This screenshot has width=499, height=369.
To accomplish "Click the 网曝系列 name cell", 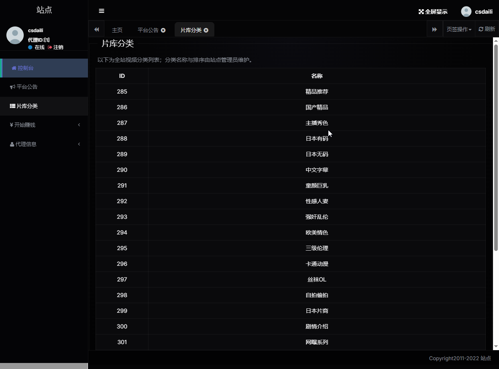I will (x=317, y=342).
